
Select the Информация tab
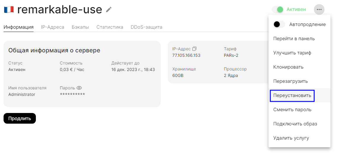(18, 27)
